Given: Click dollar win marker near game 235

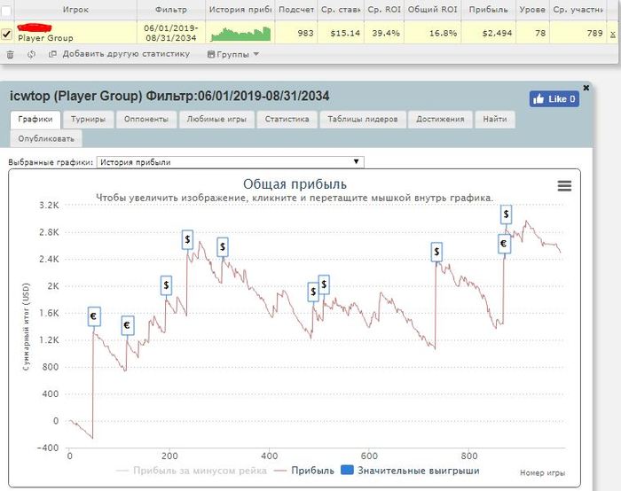Looking at the screenshot, I should pos(187,239).
